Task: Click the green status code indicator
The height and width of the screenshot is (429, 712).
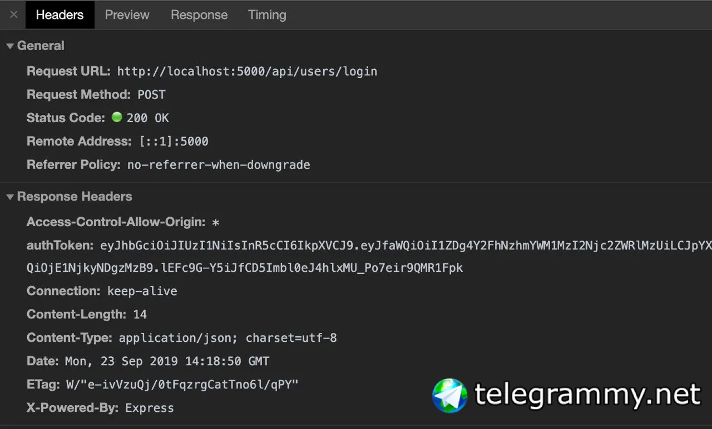Action: click(x=117, y=117)
